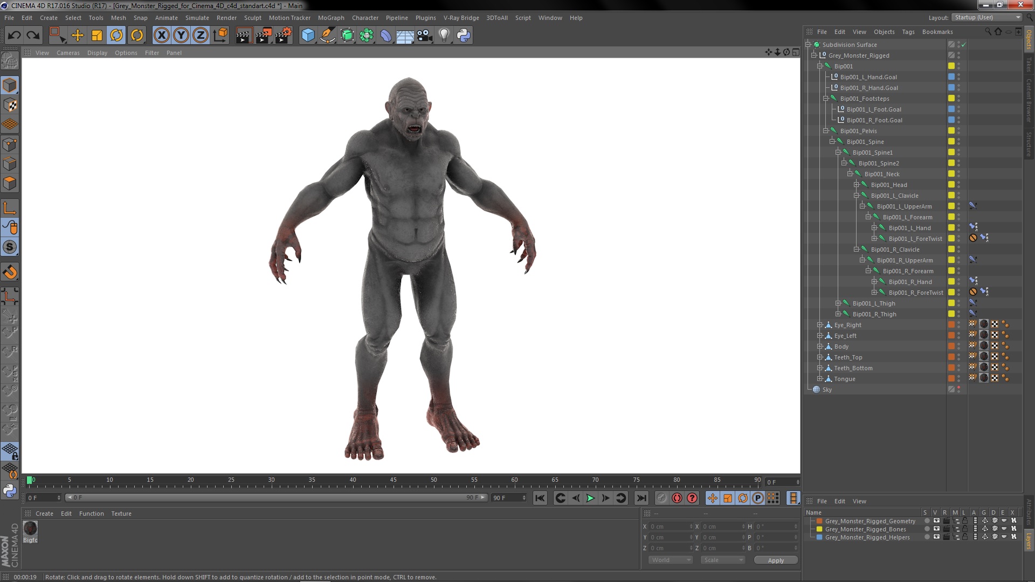The height and width of the screenshot is (582, 1035).
Task: Open the Character menu
Action: tap(365, 18)
